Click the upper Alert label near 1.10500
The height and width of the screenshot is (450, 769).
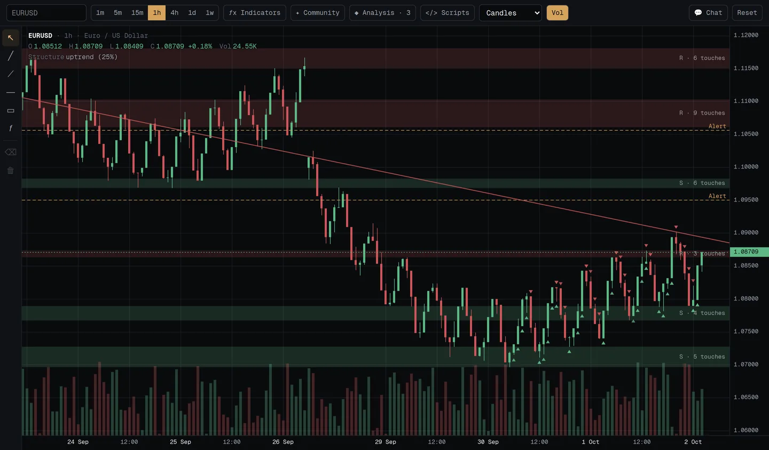(717, 126)
